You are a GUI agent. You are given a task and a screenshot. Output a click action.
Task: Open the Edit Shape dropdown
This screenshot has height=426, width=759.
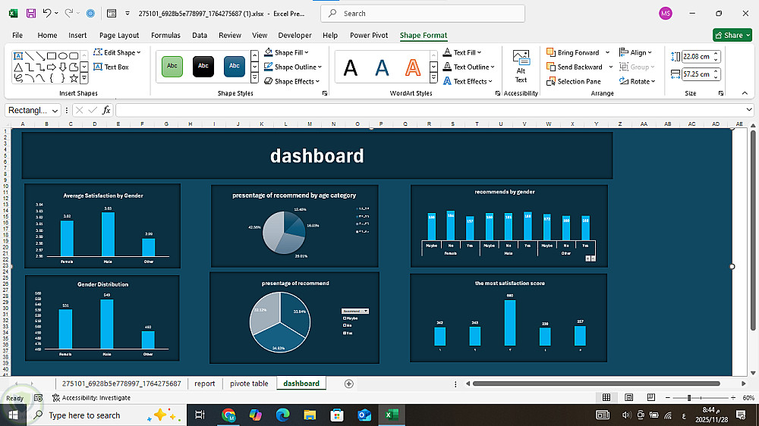tap(117, 52)
